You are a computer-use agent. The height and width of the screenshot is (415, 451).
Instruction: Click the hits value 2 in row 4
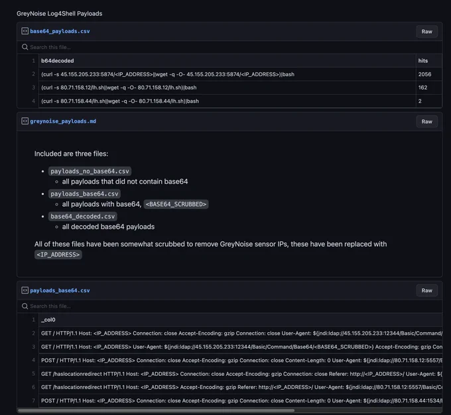(x=420, y=101)
